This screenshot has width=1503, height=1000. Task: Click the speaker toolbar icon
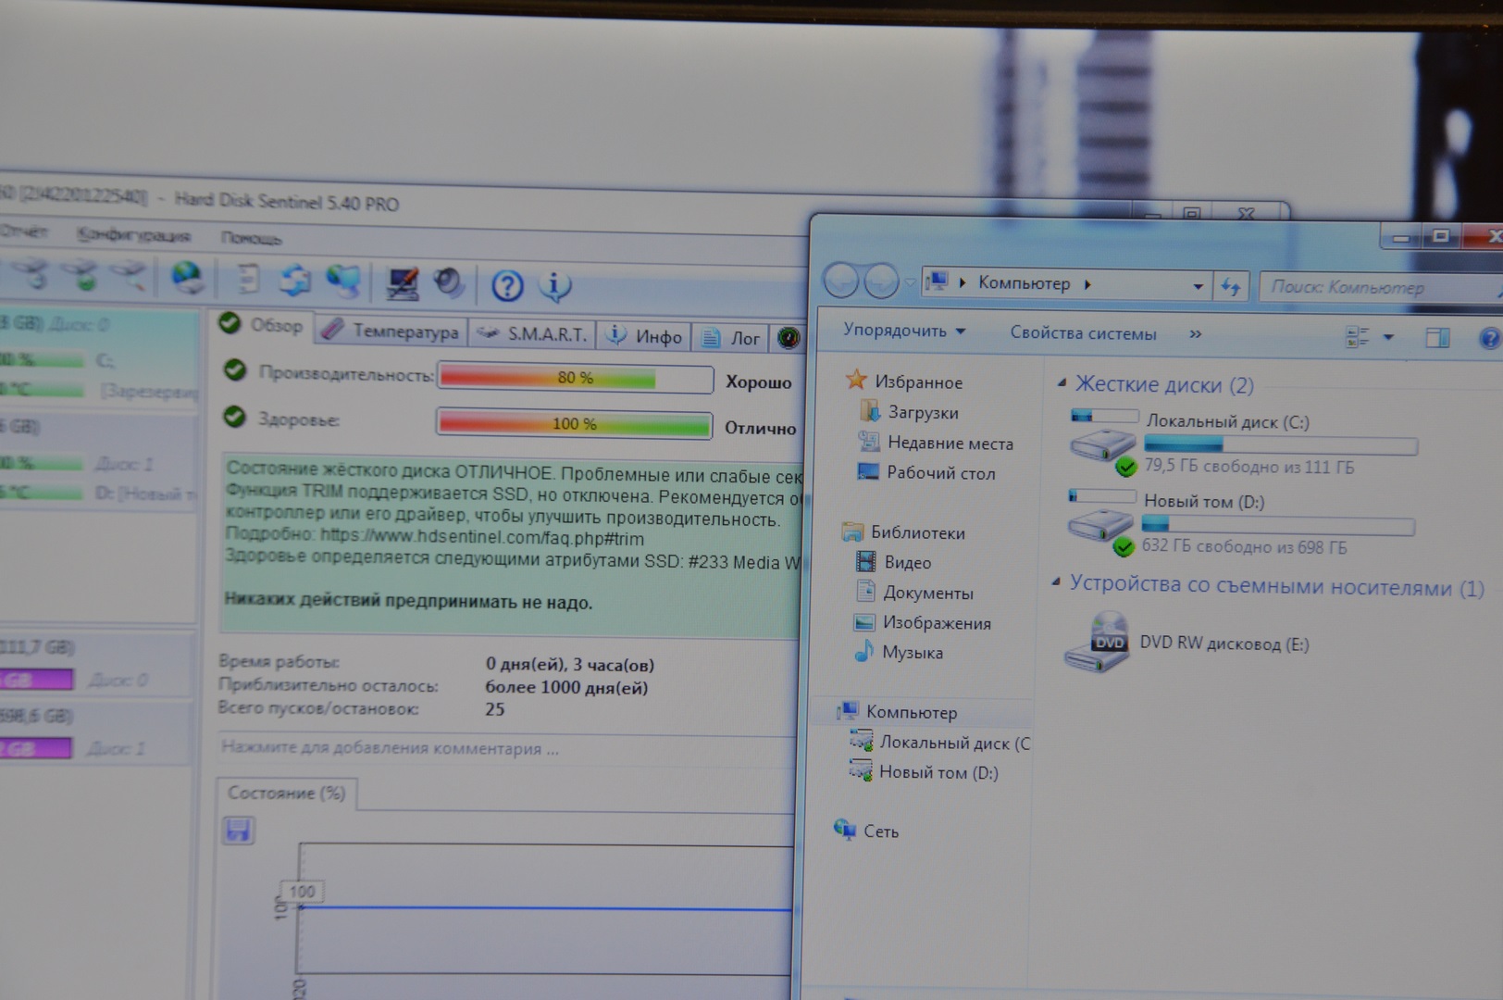(x=450, y=283)
